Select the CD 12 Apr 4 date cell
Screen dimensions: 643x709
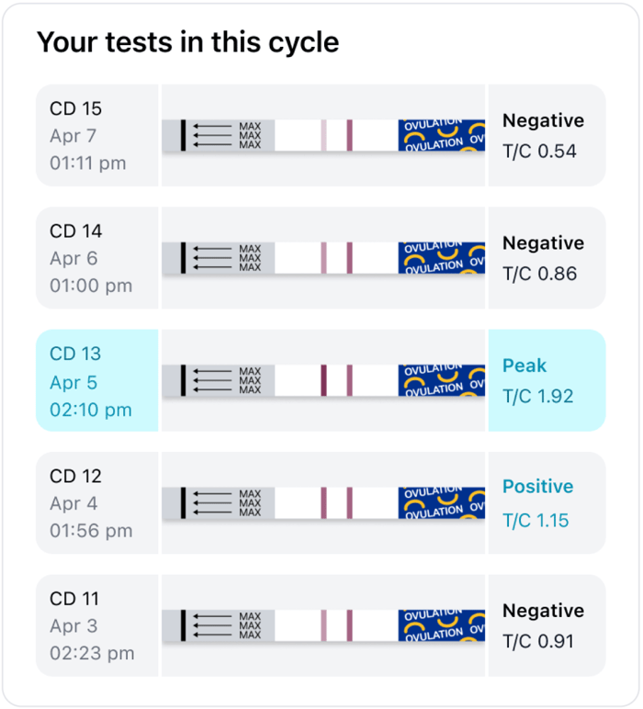tap(96, 503)
